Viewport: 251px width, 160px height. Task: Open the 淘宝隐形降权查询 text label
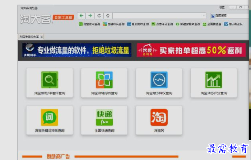point(159,93)
